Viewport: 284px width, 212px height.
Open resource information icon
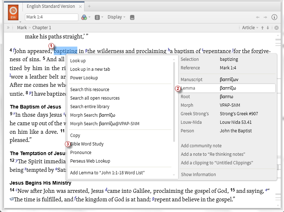[274, 17]
